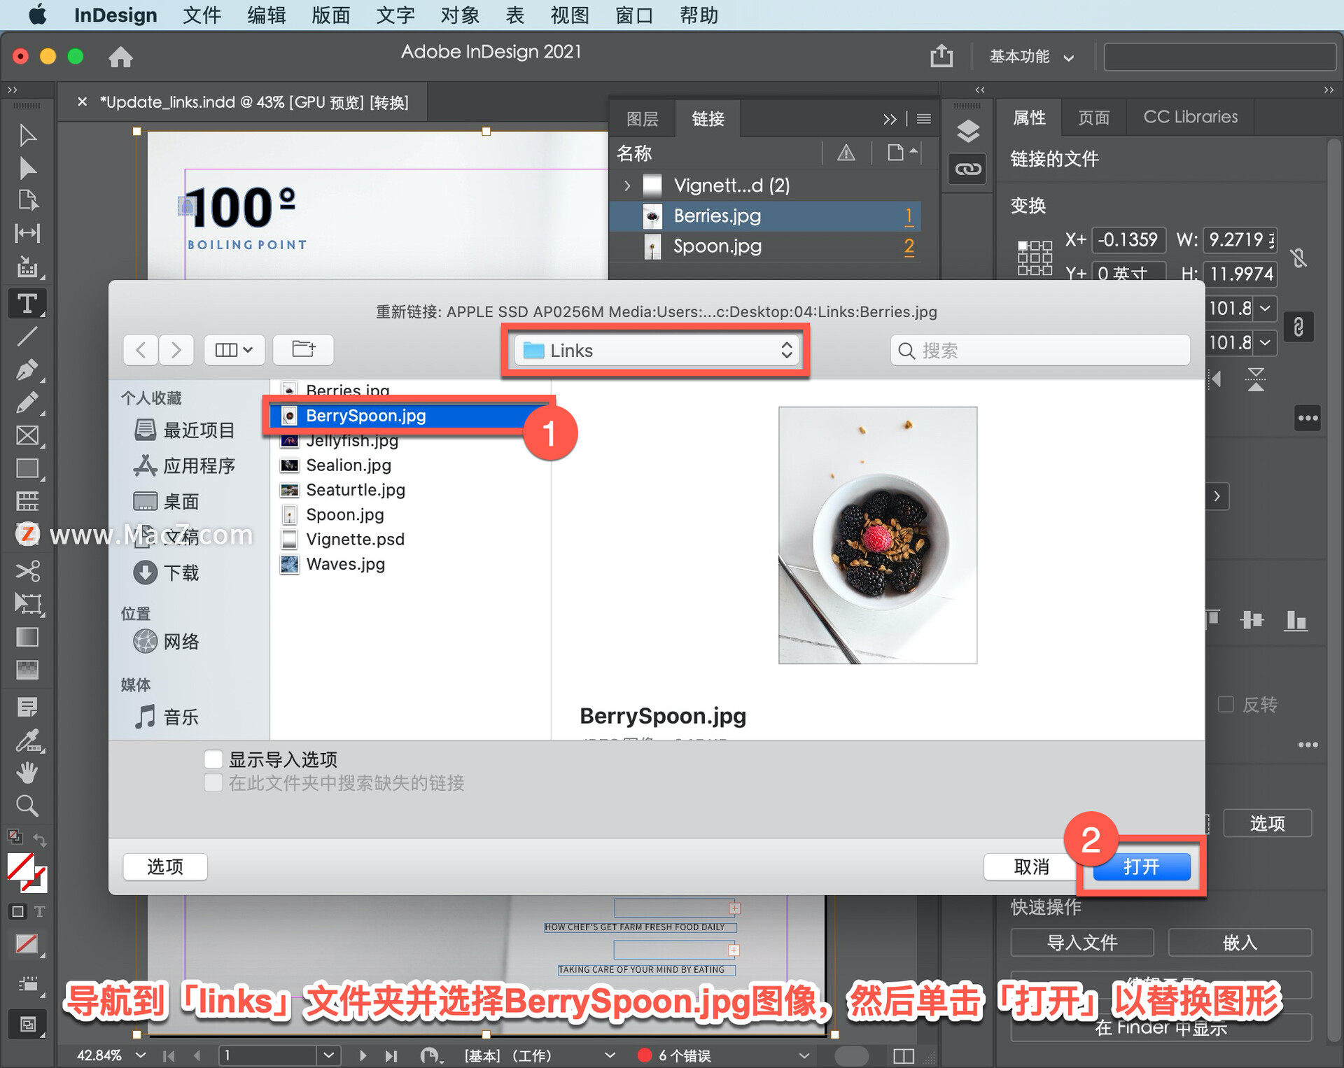Select BerrySpoon.jpg in the file list
This screenshot has height=1068, width=1344.
[x=365, y=415]
